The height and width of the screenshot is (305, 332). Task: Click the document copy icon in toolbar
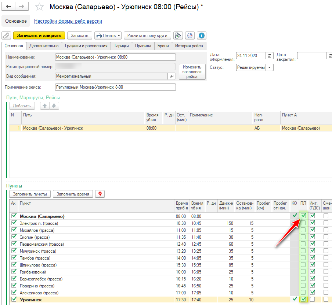[x=178, y=36]
